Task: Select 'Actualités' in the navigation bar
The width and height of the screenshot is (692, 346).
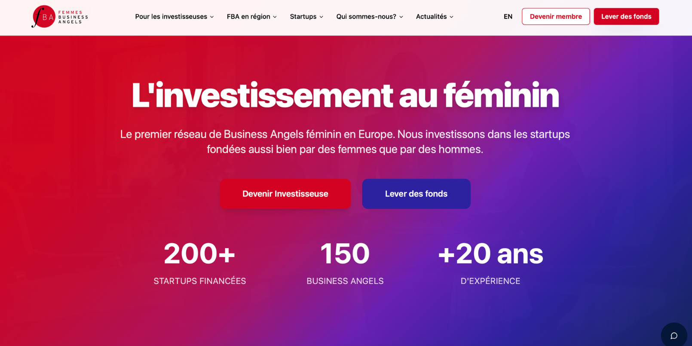Action: pyautogui.click(x=431, y=16)
